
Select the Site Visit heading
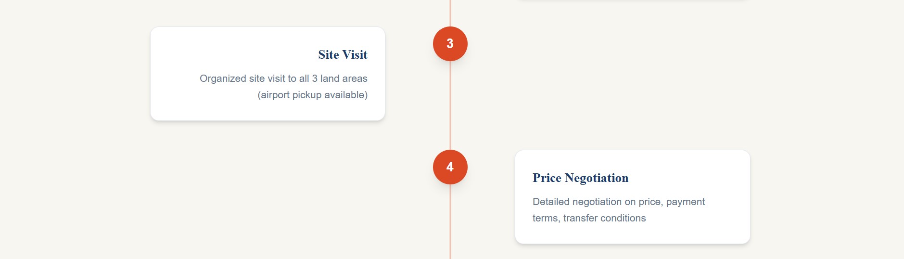coord(343,55)
